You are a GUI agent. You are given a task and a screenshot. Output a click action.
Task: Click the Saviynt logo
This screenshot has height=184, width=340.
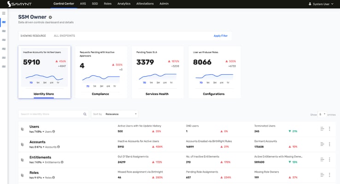(x=19, y=4)
